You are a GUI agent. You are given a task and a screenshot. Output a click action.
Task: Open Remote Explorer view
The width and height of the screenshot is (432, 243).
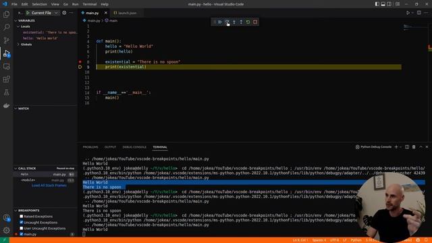6,66
